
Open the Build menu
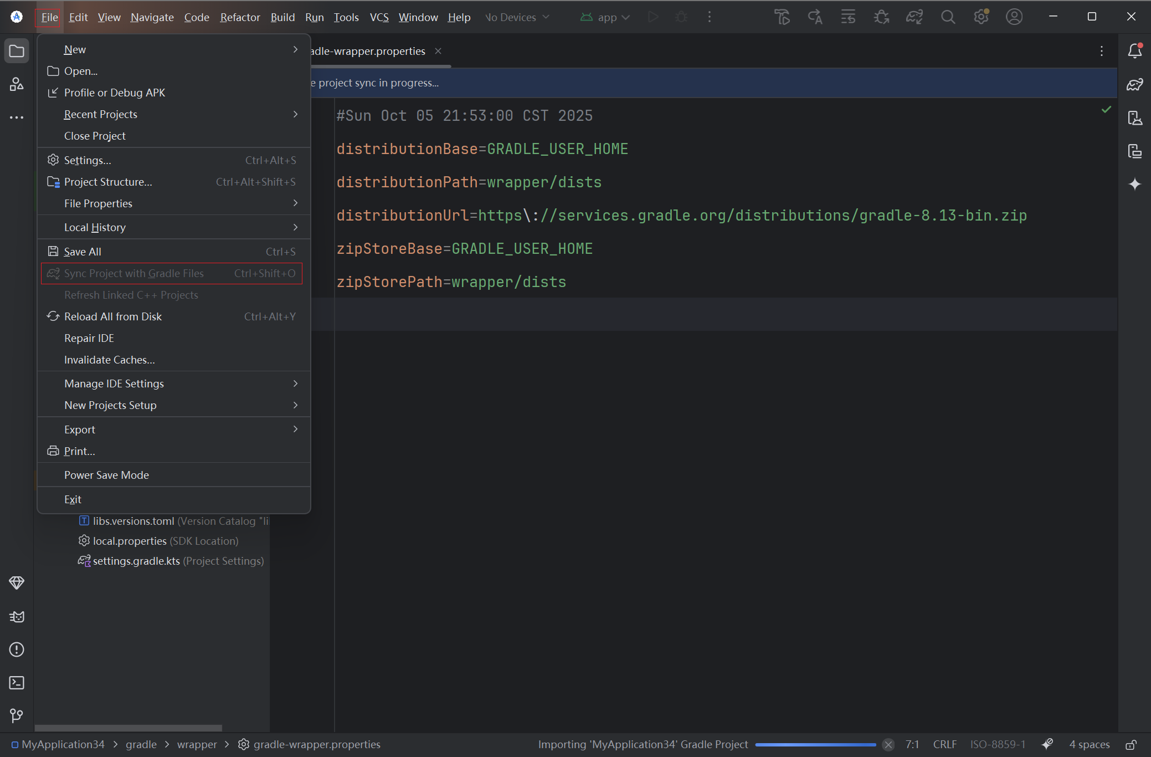coord(282,17)
